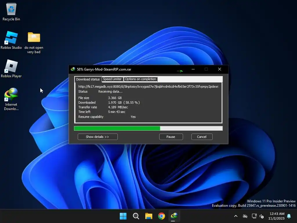This screenshot has width=297, height=223.
Task: Select the Roblox Player desktop shortcut
Action: 11,69
